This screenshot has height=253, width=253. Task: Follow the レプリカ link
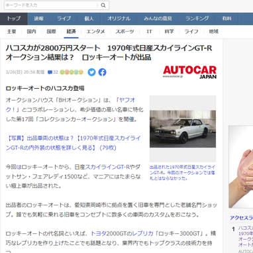(x=143, y=234)
